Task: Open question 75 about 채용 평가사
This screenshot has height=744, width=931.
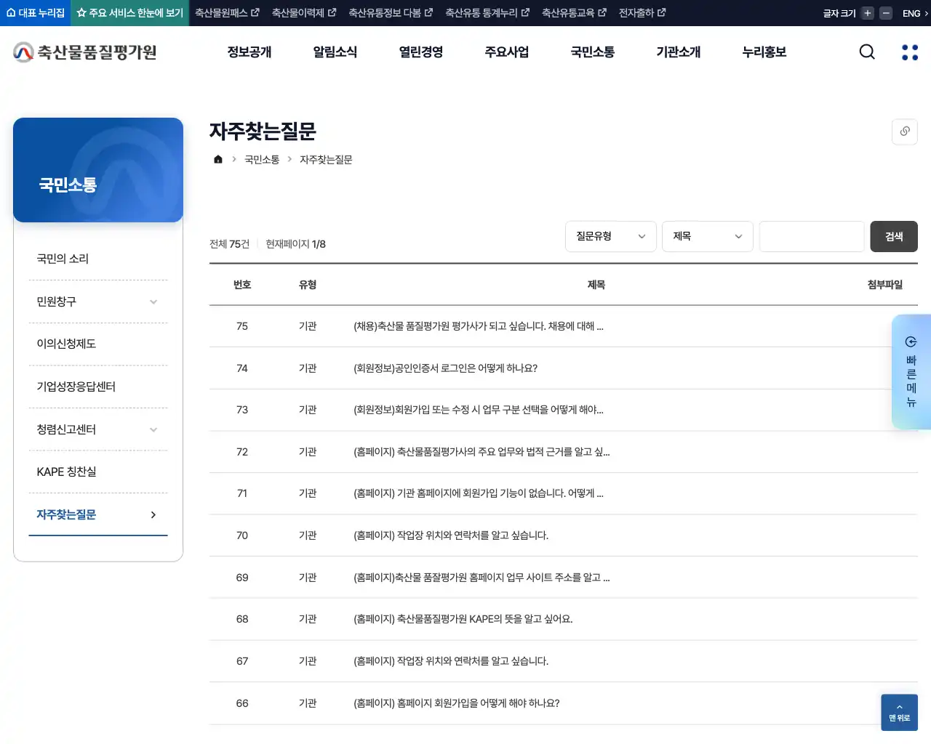Action: click(479, 326)
